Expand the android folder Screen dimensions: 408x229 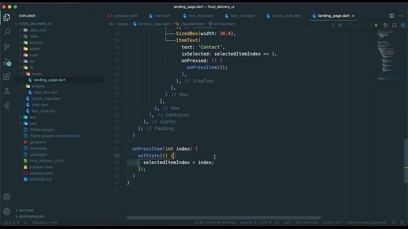tap(36, 43)
